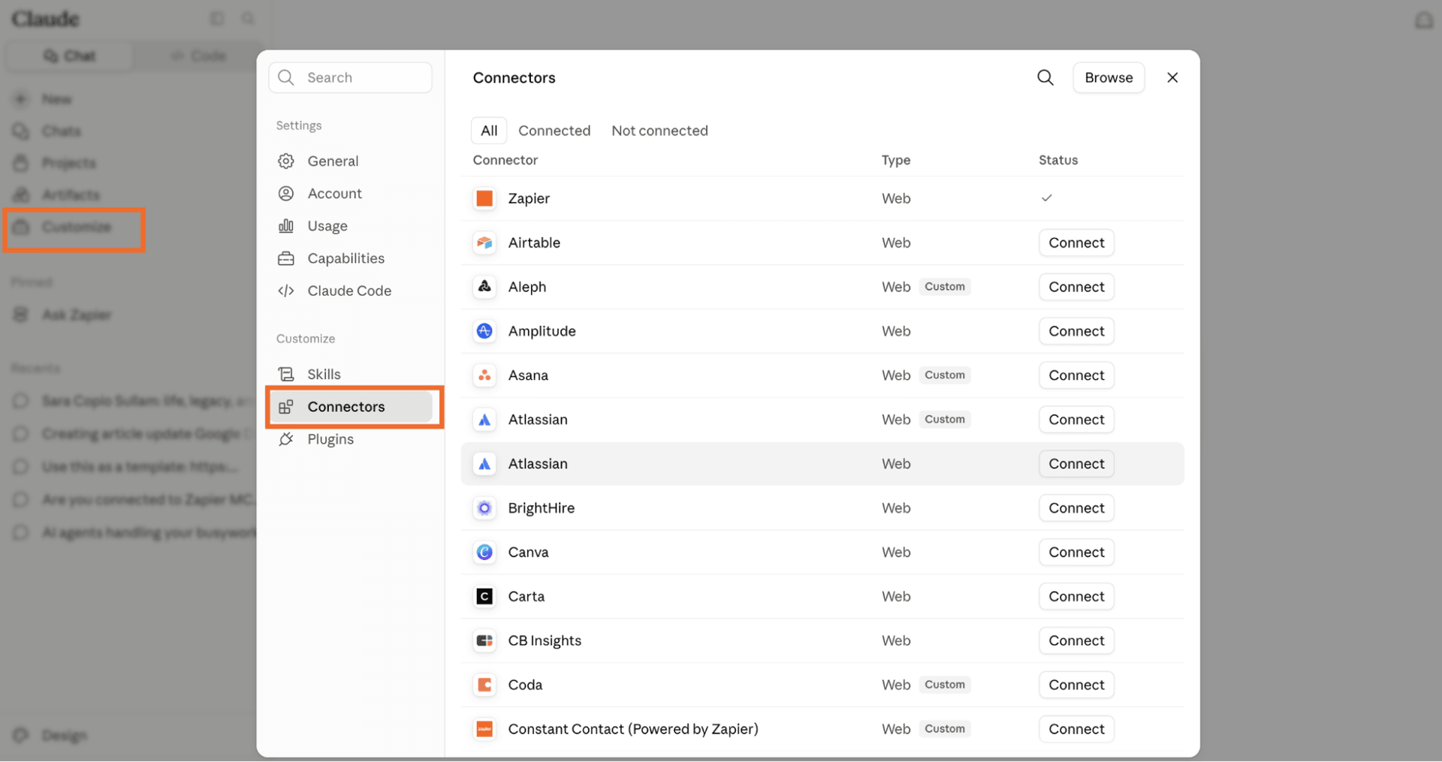Open the Skills section
The width and height of the screenshot is (1442, 762).
click(351, 374)
